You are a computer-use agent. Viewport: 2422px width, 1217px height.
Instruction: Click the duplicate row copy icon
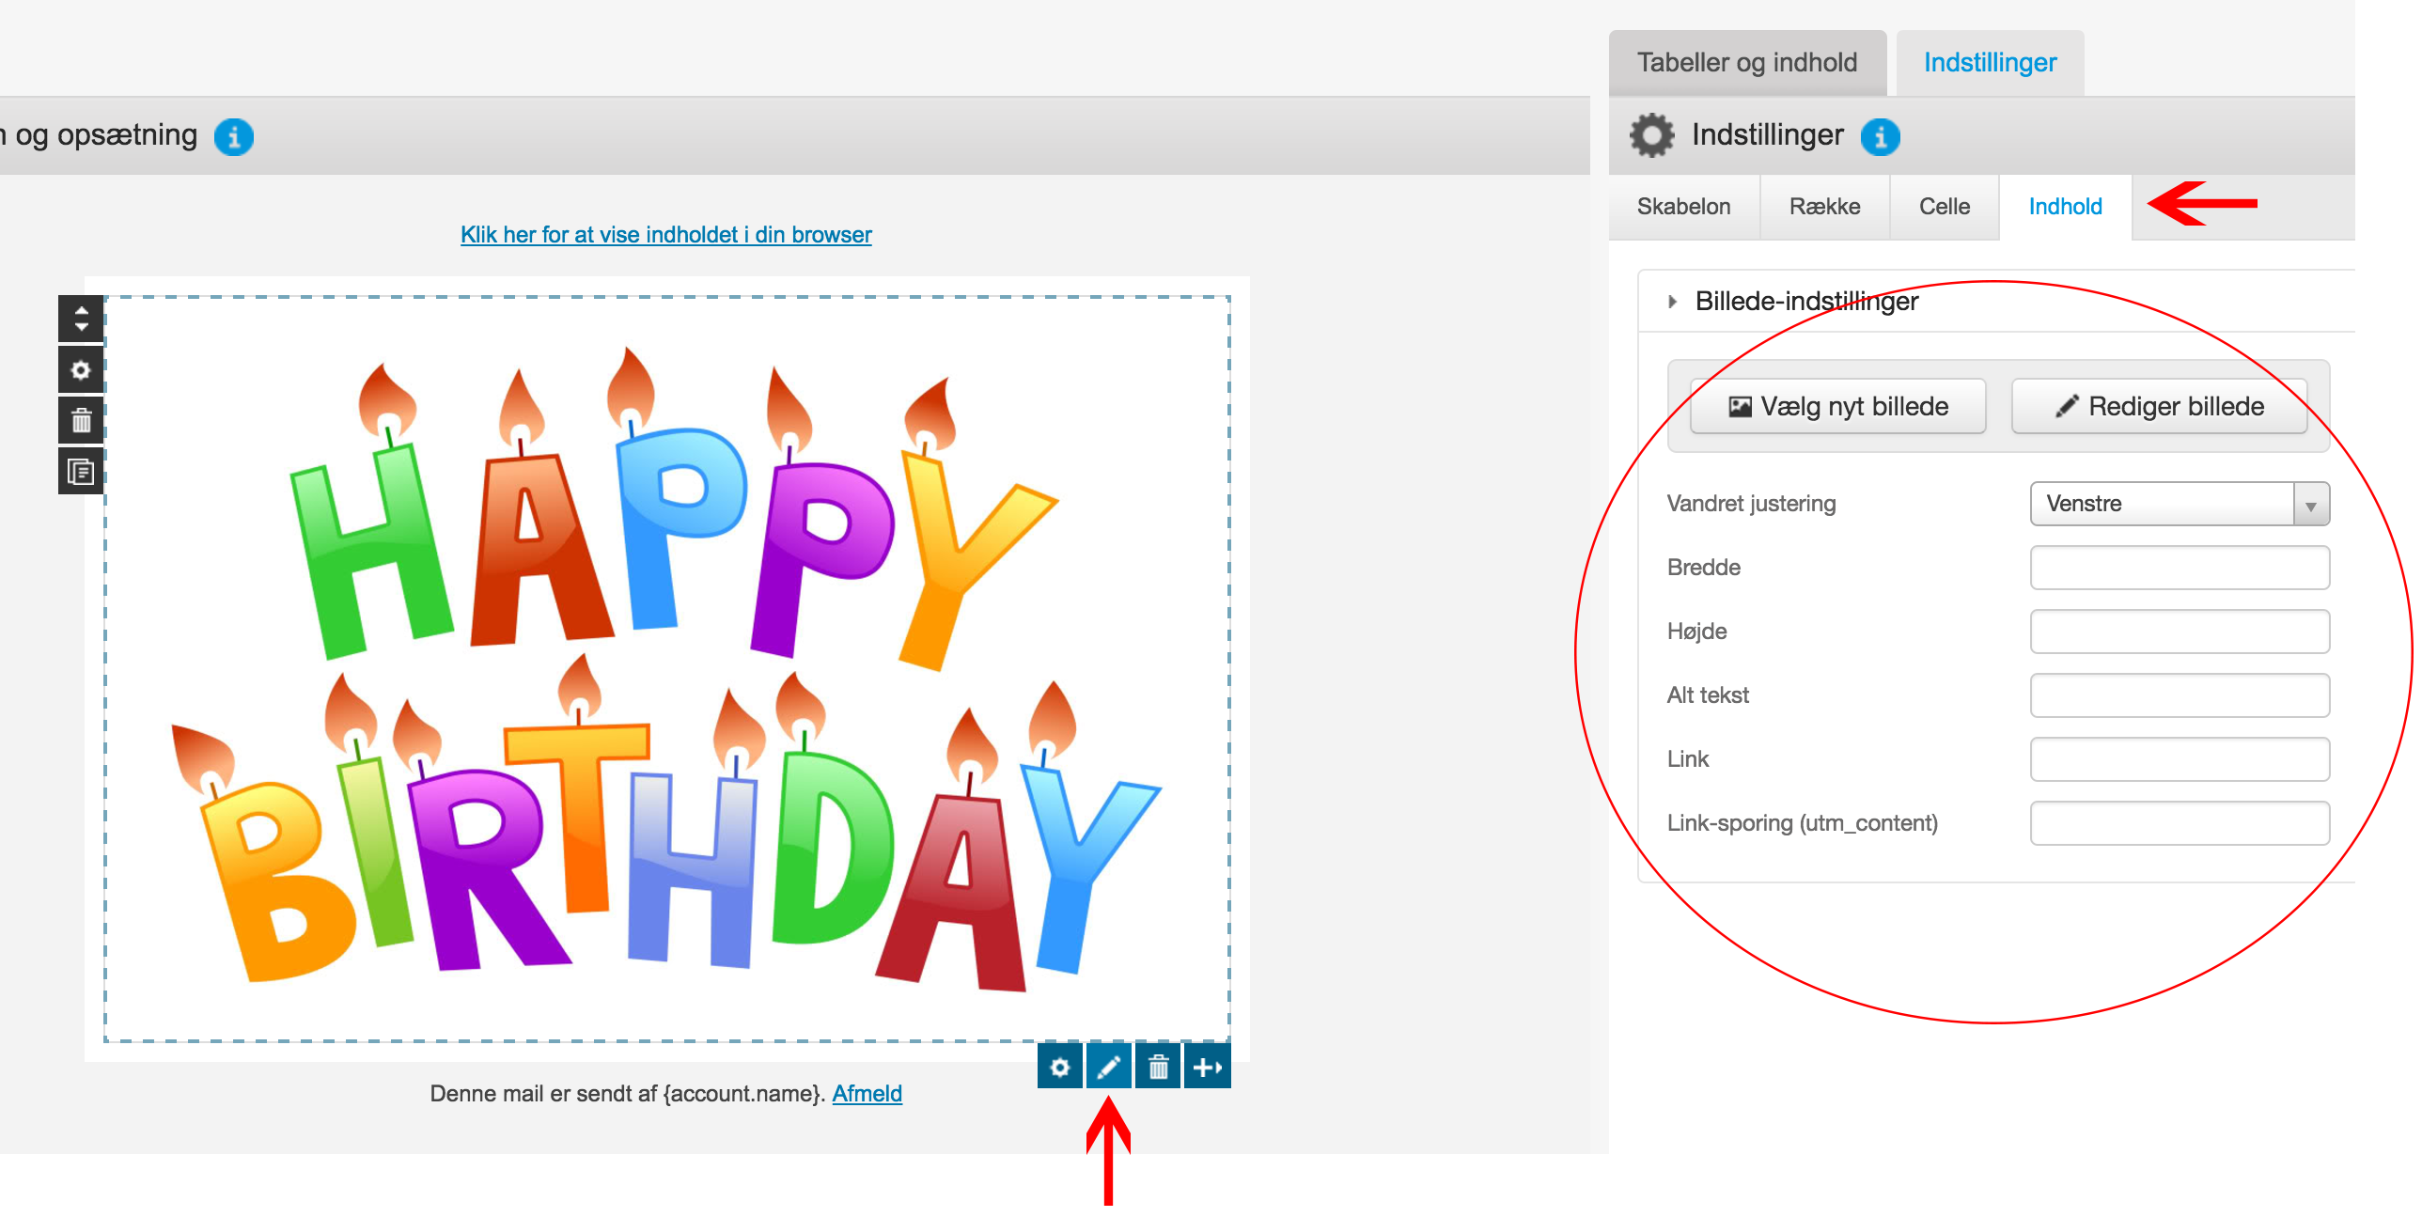click(x=81, y=471)
